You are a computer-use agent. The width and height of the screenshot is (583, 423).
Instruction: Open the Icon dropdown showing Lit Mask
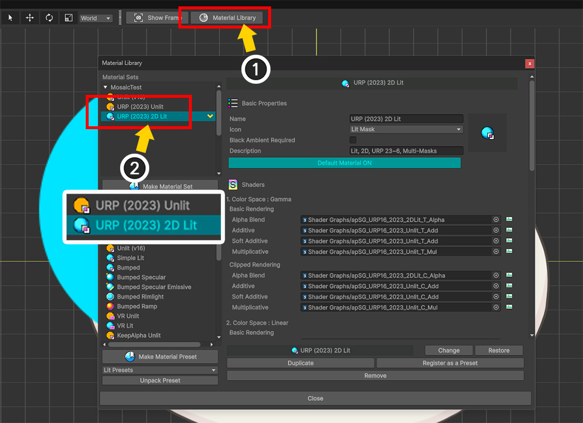coord(406,129)
